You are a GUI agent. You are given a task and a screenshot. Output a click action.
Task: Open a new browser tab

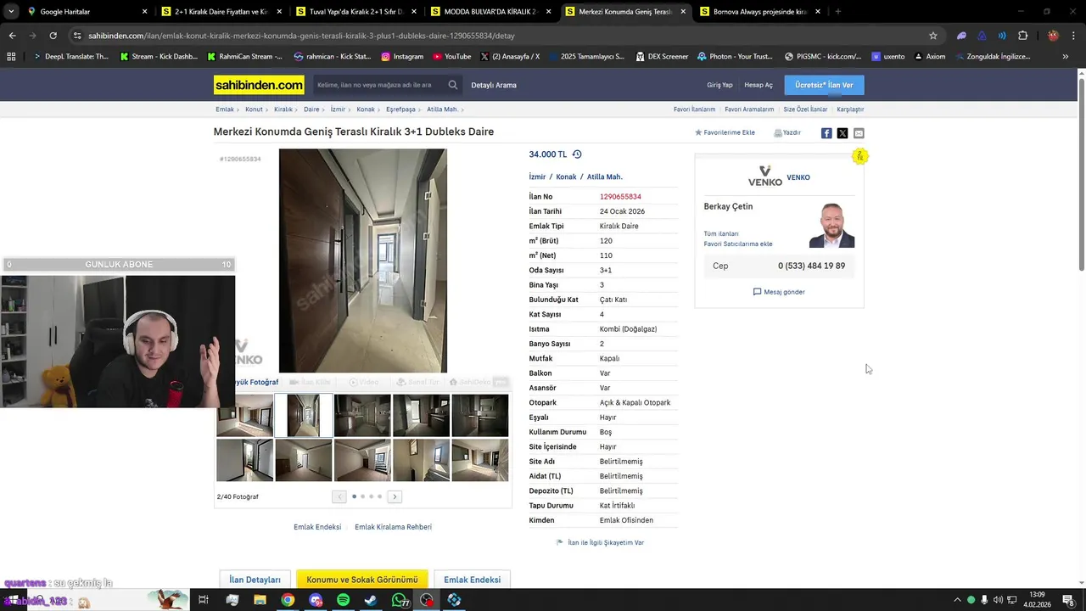click(x=837, y=12)
